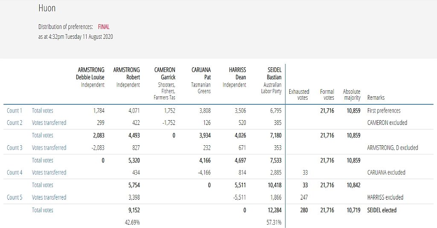The width and height of the screenshot is (437, 228).
Task: Click the 2,885 votes transferred to Seidel
Action: (x=276, y=173)
